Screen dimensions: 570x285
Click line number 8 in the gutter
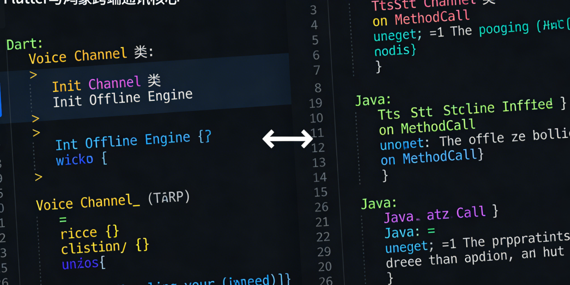318,87
